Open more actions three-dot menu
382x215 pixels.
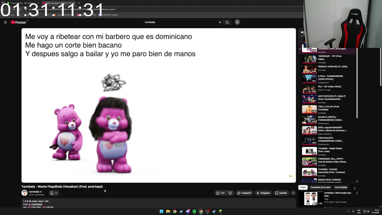tap(293, 193)
